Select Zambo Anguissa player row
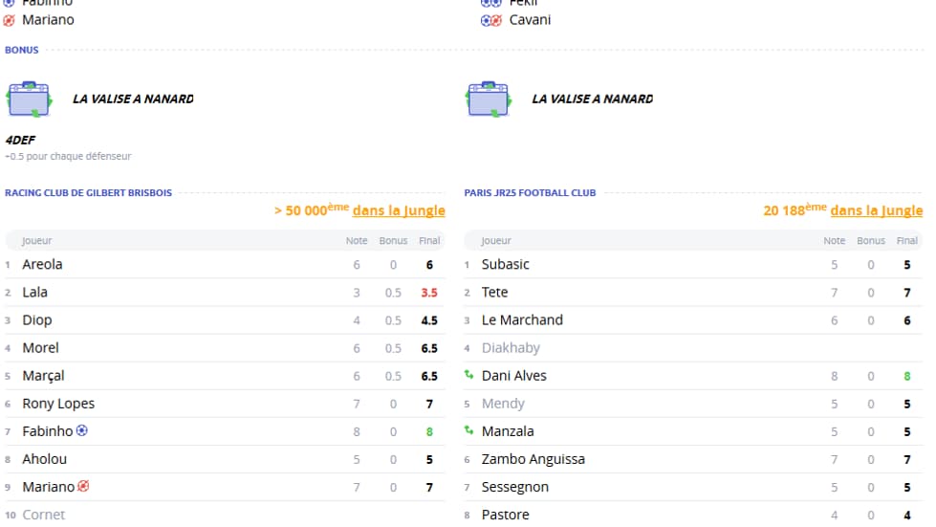Viewport: 936px width, 527px height. (x=533, y=459)
